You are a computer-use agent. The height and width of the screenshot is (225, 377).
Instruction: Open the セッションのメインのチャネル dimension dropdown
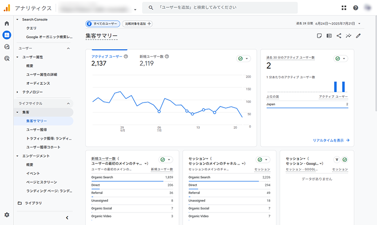pyautogui.click(x=243, y=163)
